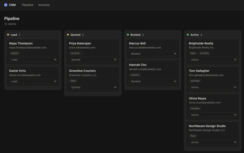Open Brightside Realty's stage dropdown

coord(213,60)
